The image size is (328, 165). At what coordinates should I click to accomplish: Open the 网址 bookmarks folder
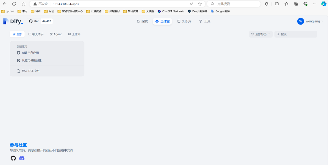pos(49,11)
